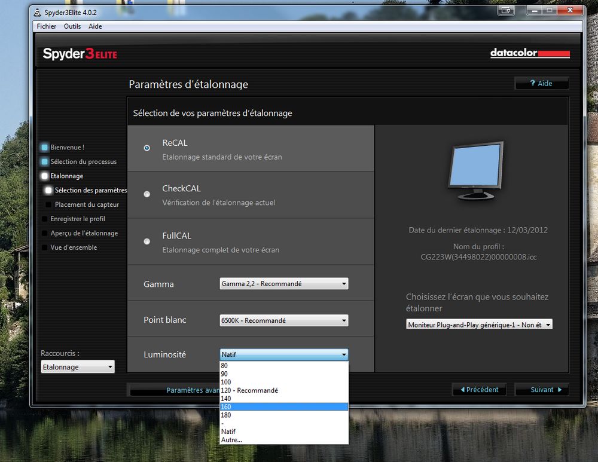Click the Précédent button

tap(480, 390)
